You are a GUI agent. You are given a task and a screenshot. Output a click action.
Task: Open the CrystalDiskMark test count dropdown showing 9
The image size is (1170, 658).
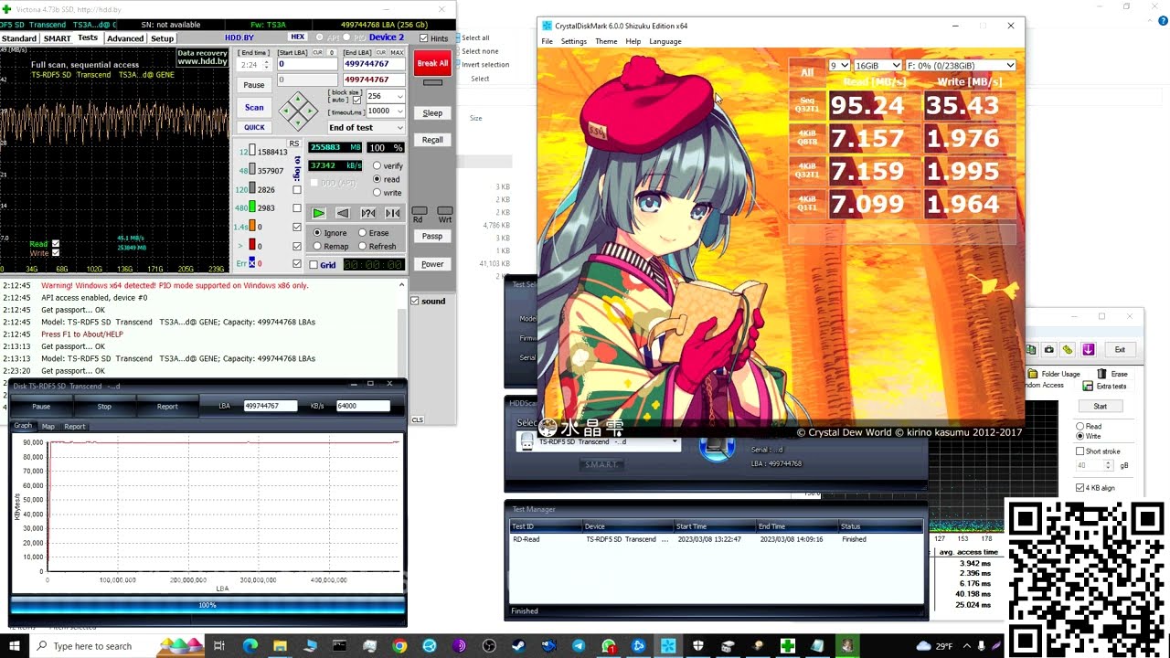click(x=839, y=66)
